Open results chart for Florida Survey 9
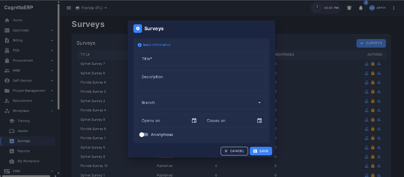Screen dimensions: 404x177 coord(379,82)
